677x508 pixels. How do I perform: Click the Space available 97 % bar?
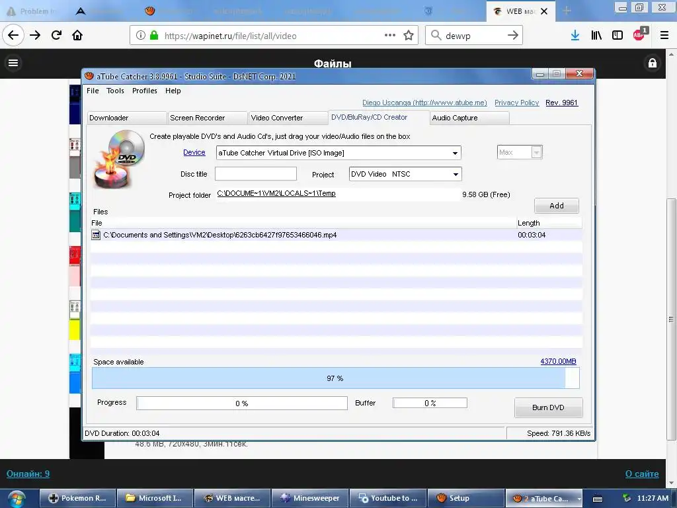tap(335, 378)
